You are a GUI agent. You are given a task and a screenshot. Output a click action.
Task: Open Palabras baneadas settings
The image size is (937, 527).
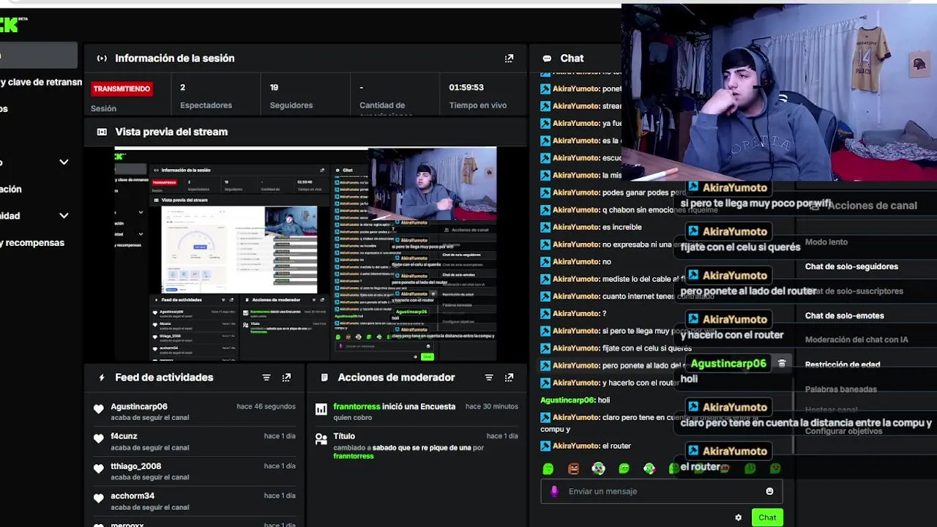841,389
